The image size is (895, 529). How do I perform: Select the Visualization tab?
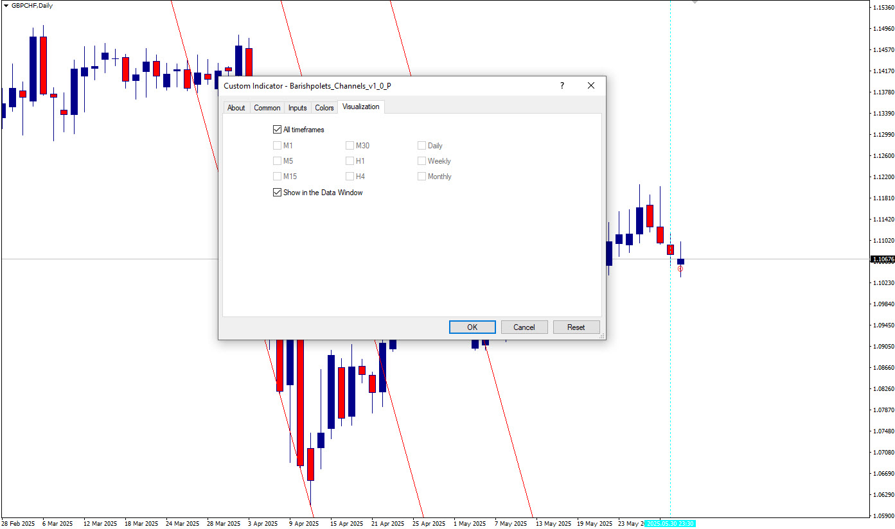tap(361, 107)
